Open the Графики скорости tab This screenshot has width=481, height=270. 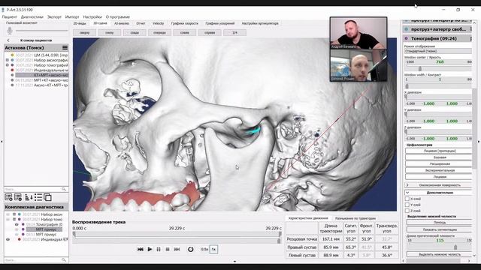[x=185, y=23]
